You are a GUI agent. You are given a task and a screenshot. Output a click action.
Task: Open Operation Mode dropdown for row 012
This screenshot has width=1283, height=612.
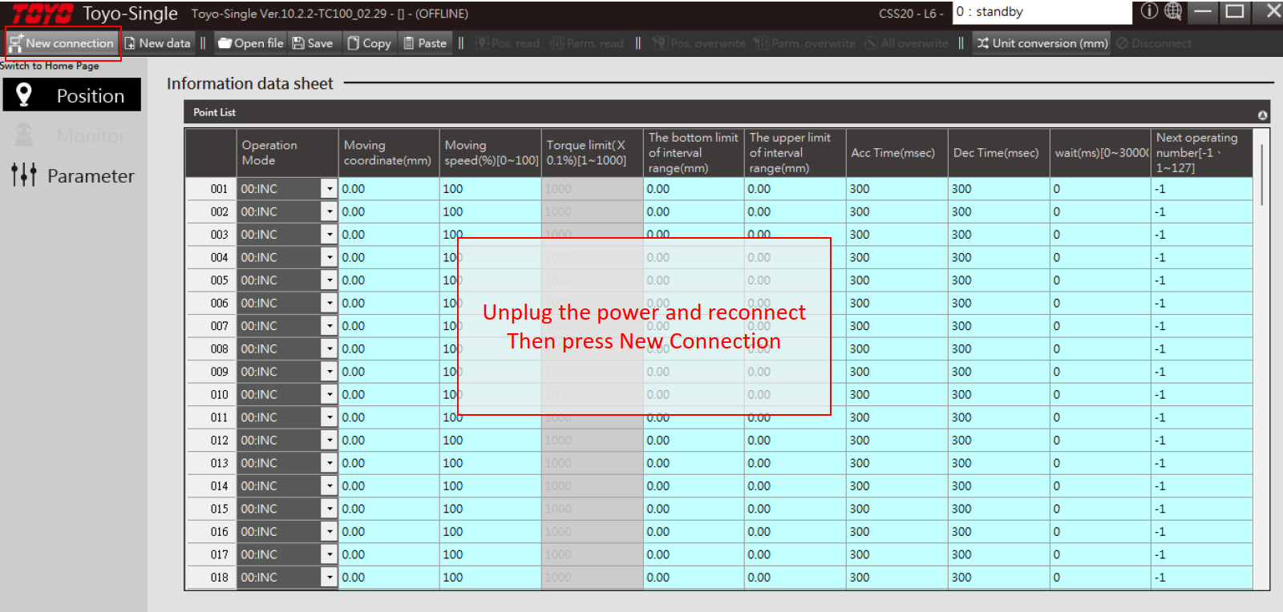coord(329,441)
